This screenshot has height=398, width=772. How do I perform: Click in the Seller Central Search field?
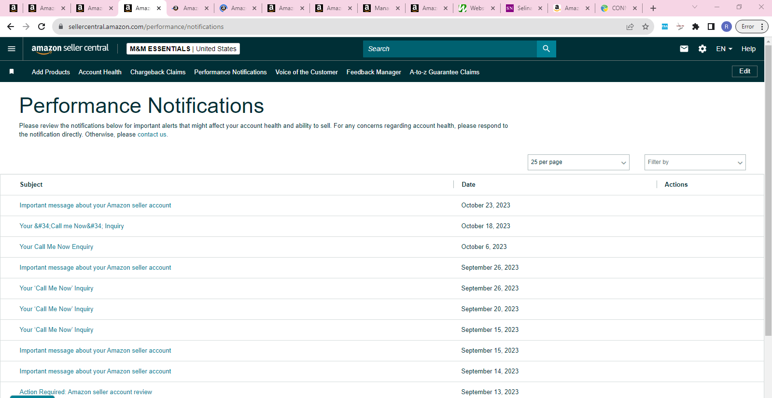450,49
